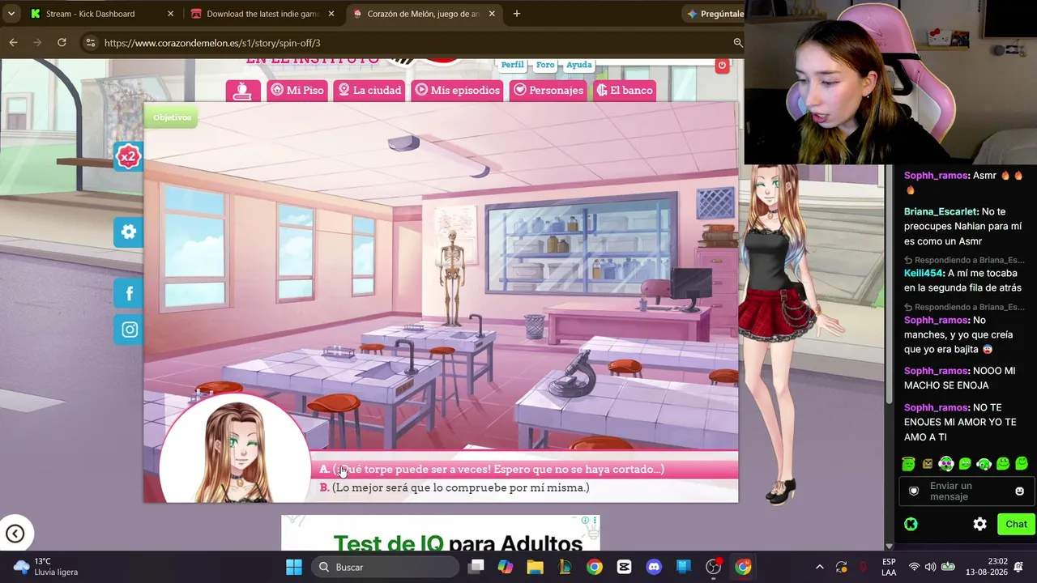Viewport: 1037px width, 583px height.
Task: Choose dialogue answer A about torpe
Action: click(525, 470)
